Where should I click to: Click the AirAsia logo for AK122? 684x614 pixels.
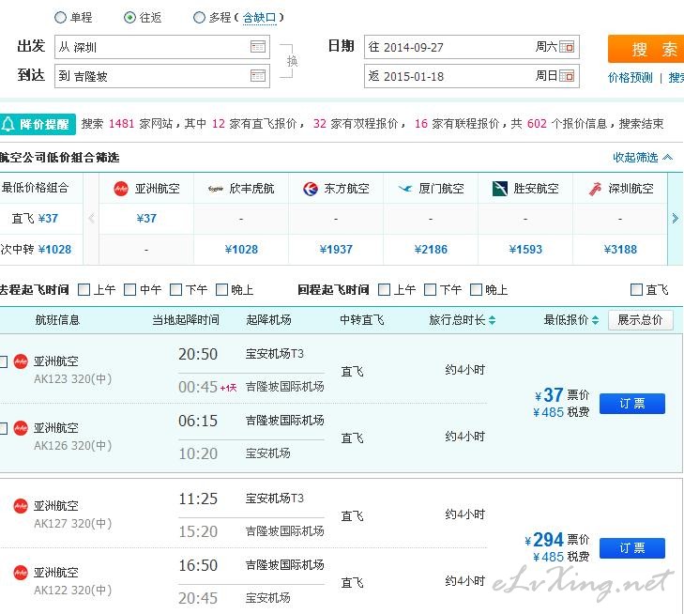click(21, 573)
